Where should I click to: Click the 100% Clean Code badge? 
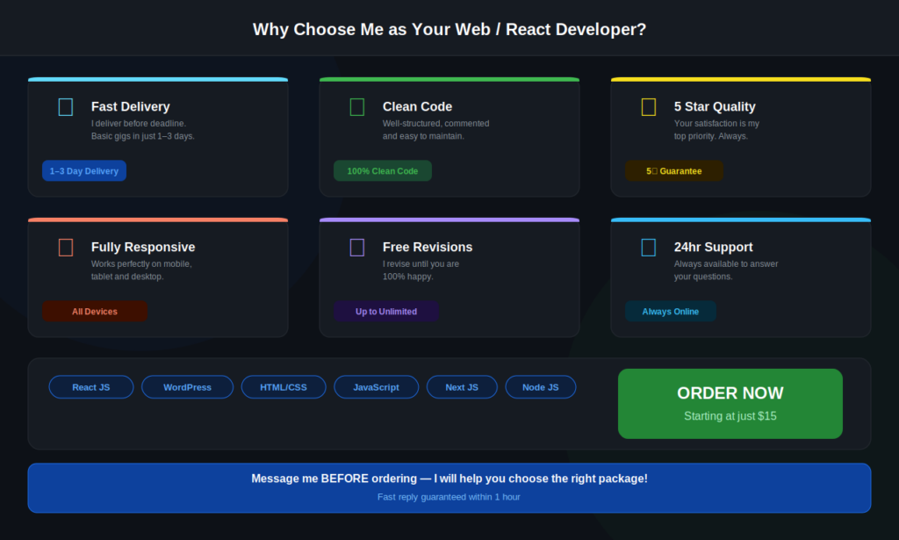[x=383, y=171]
